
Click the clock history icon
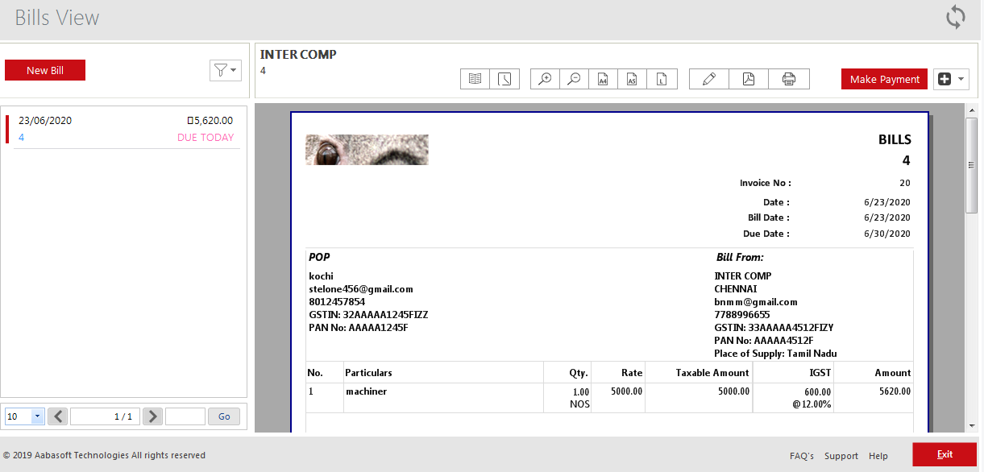pyautogui.click(x=504, y=79)
